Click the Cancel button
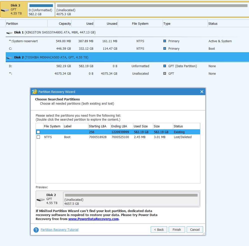The height and width of the screenshot is (246, 249). [x=195, y=230]
